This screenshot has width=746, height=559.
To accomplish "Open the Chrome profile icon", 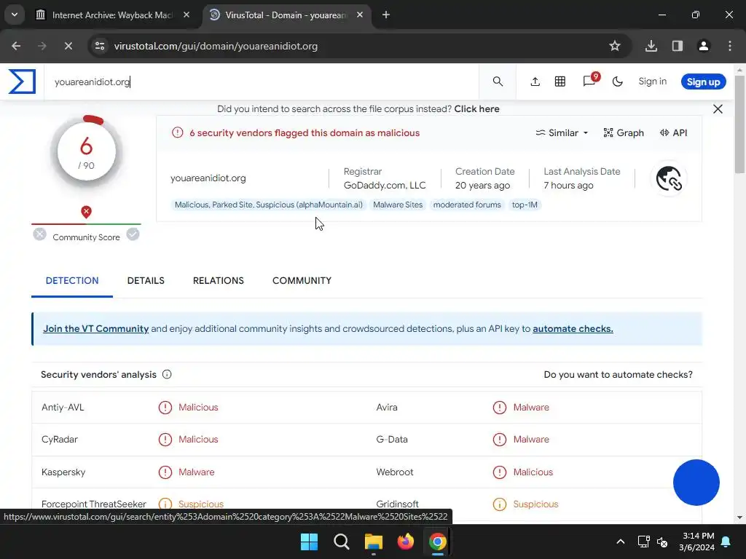I will (x=703, y=46).
